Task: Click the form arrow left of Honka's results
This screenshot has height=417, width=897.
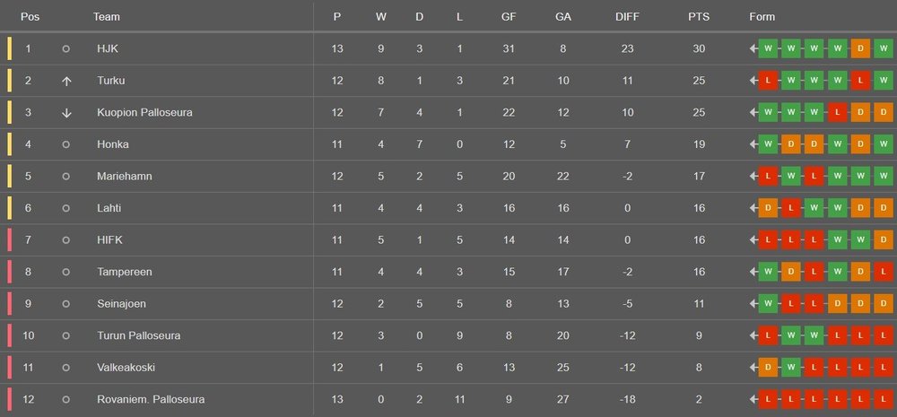Action: 753,144
